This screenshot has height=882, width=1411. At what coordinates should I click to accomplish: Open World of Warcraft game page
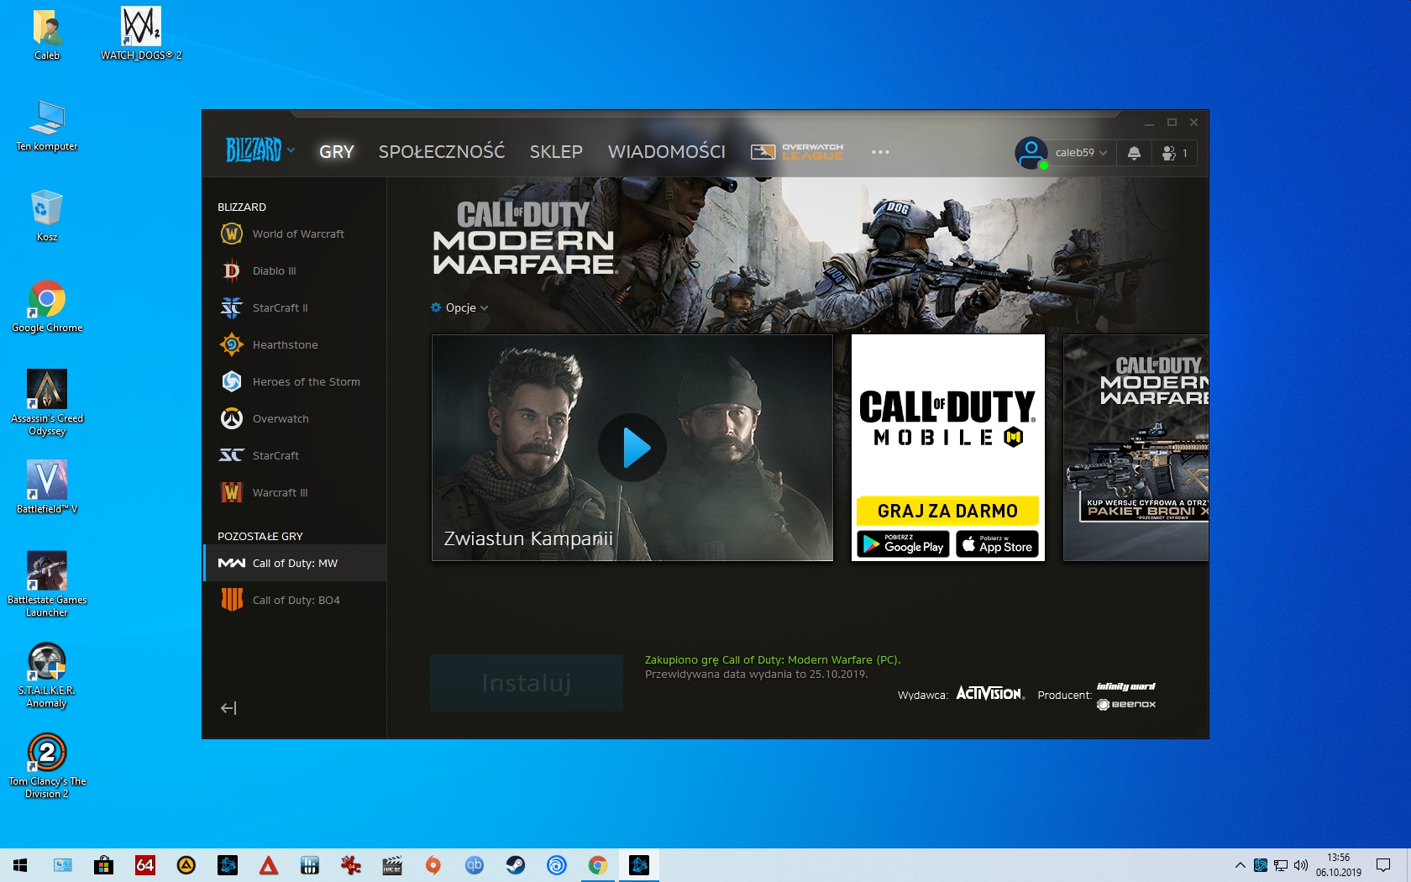[294, 234]
